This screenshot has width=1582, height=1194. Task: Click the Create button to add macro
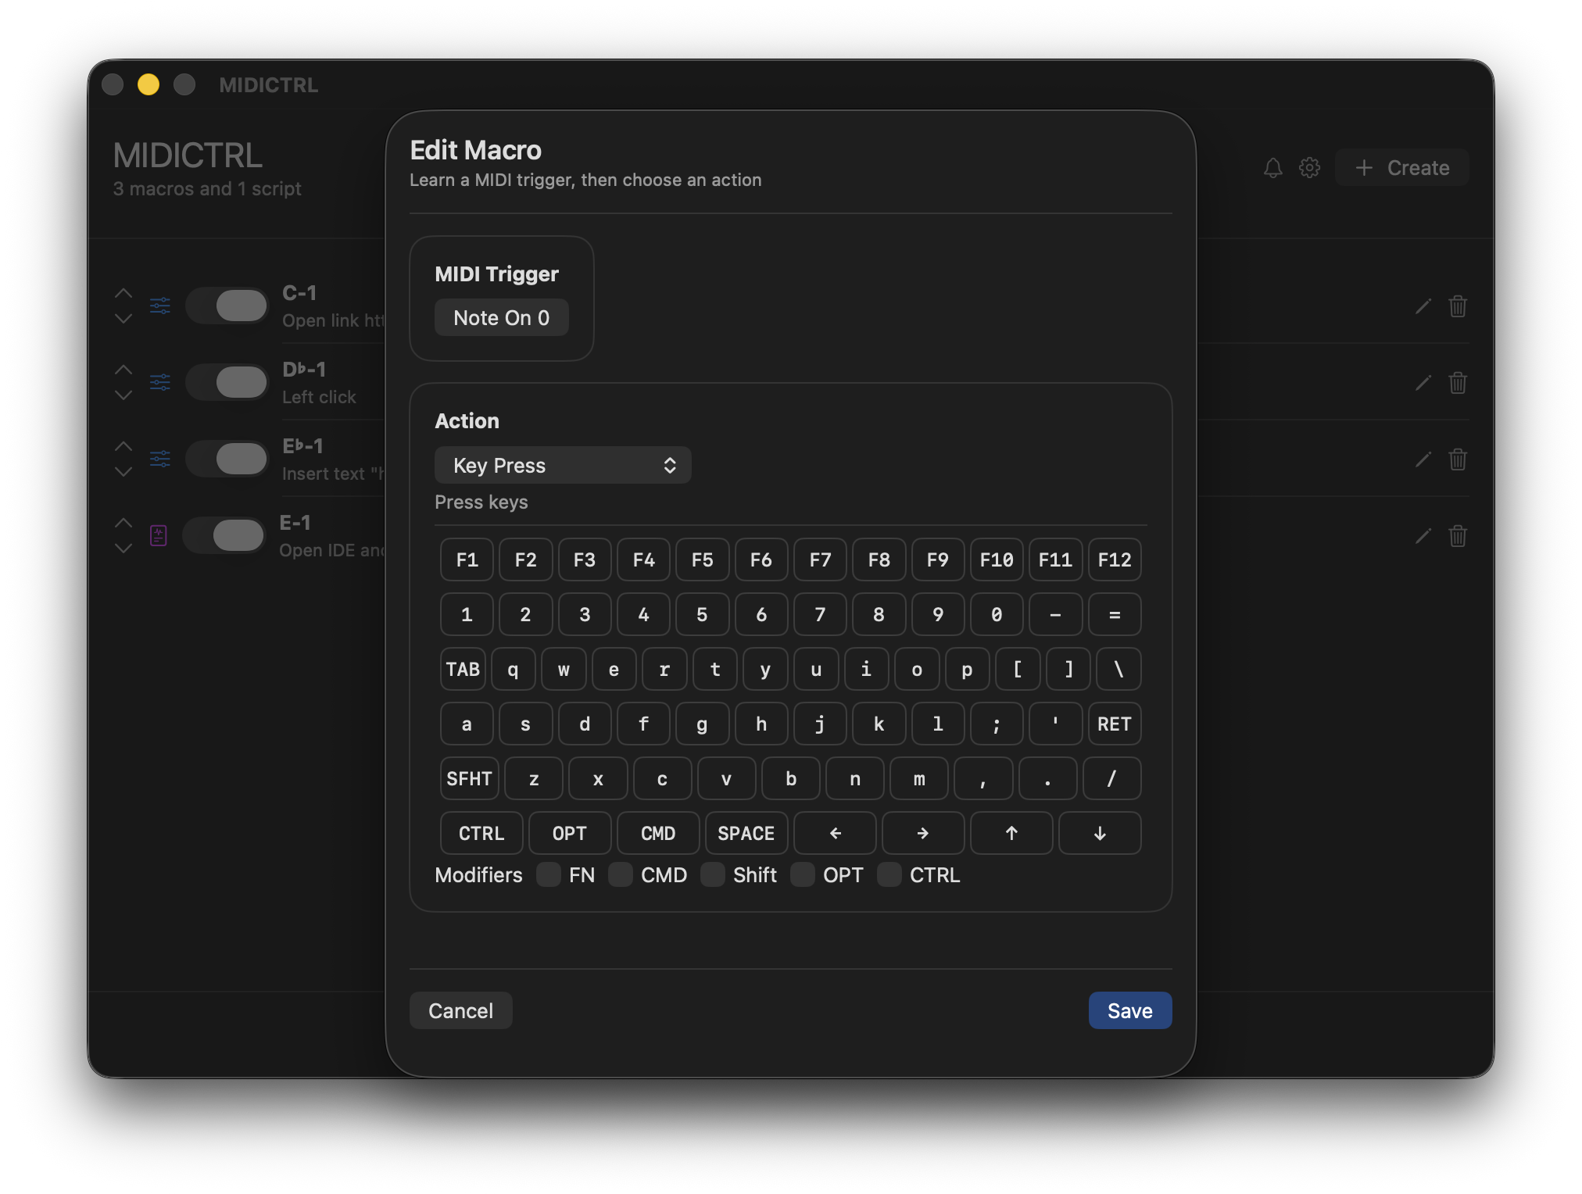1401,168
